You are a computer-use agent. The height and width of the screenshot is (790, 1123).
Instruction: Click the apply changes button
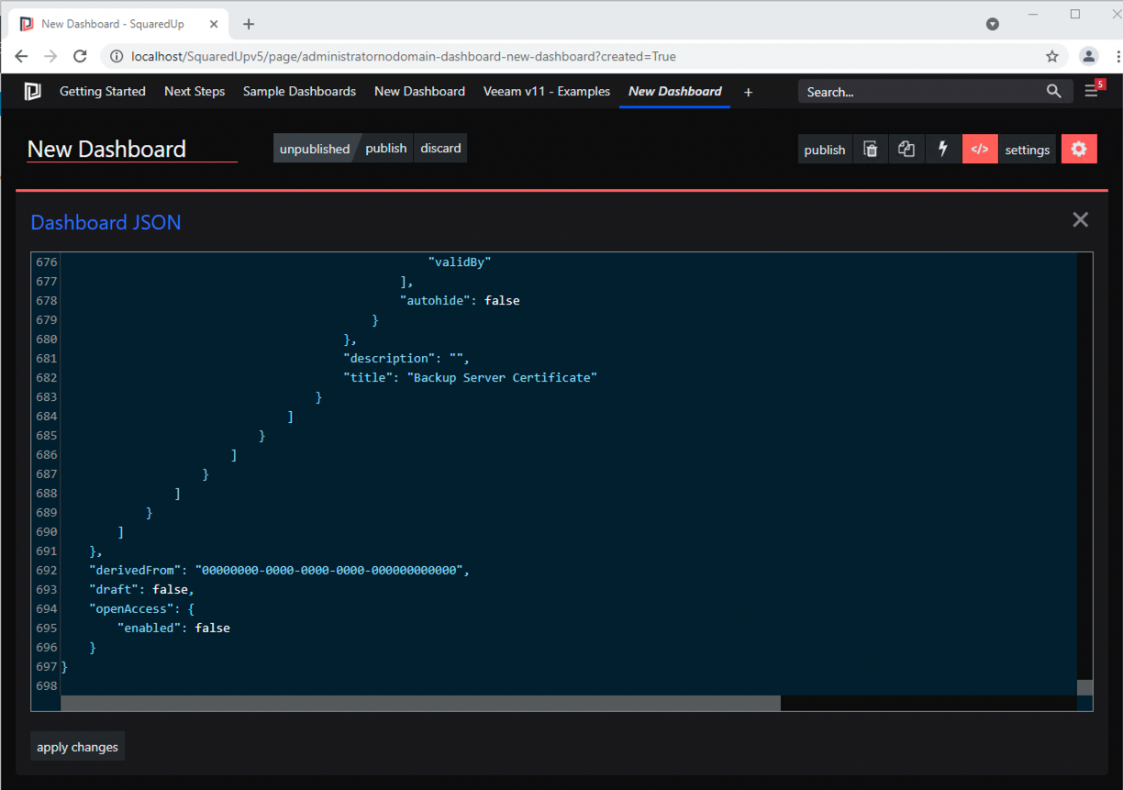pos(77,747)
